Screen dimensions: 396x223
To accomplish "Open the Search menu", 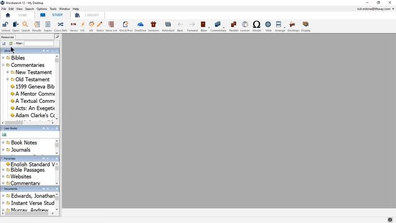I will point(29,9).
